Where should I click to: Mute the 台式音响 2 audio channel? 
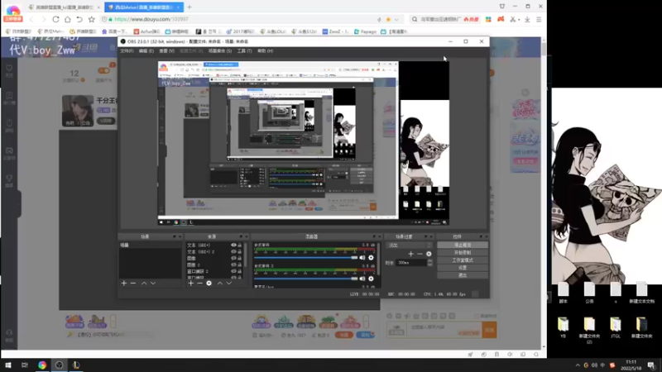click(362, 279)
